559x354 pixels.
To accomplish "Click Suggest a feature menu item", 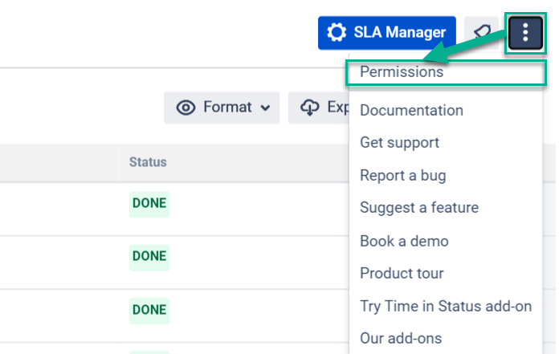I will click(418, 208).
